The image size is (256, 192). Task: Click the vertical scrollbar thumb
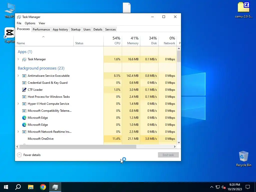pos(179,56)
